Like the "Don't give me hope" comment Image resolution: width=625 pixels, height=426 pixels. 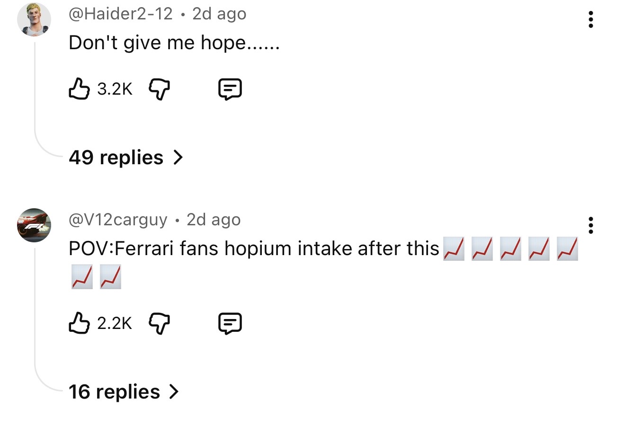click(x=79, y=89)
